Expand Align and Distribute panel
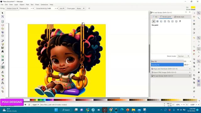Viewport: 201px width, 113px height. (x=171, y=69)
